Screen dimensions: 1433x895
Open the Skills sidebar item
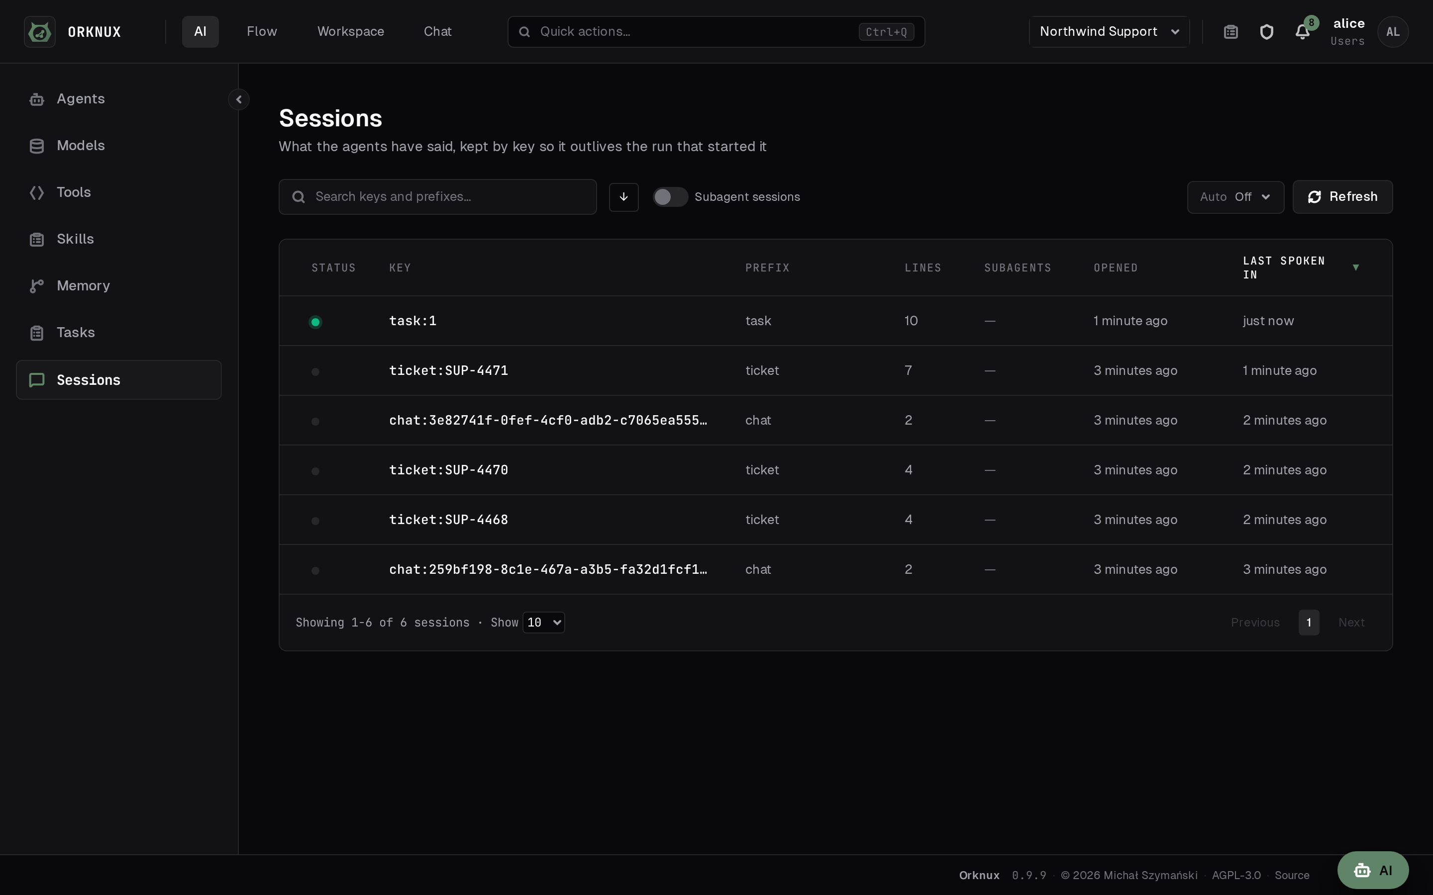118,239
